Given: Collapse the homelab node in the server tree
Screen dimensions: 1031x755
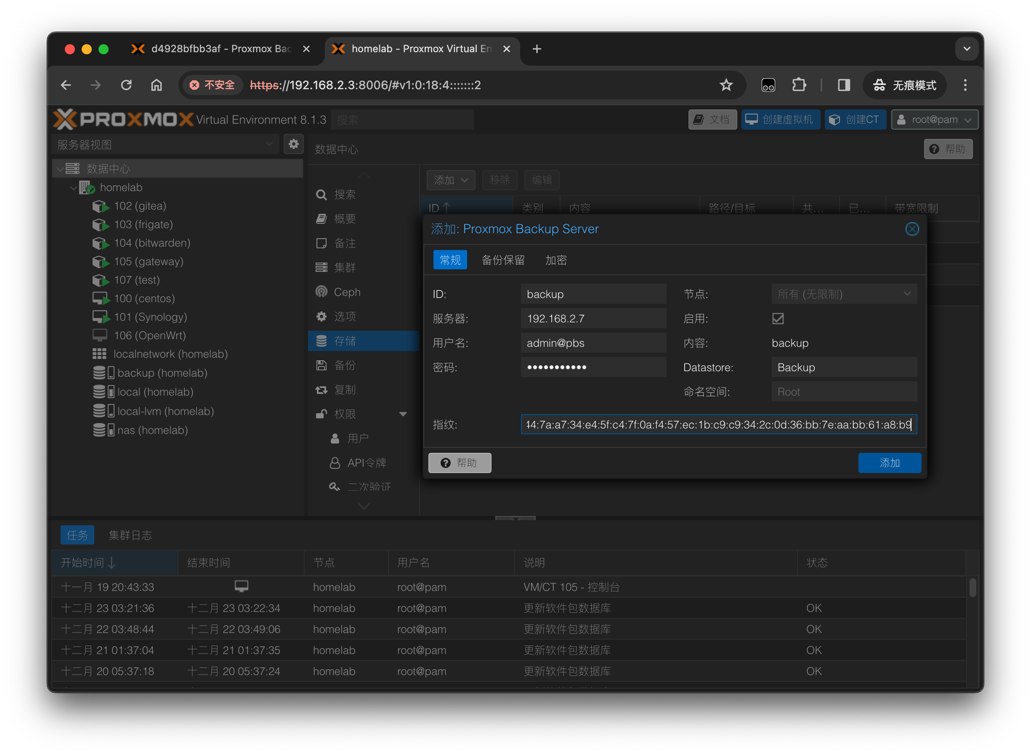Looking at the screenshot, I should point(73,187).
